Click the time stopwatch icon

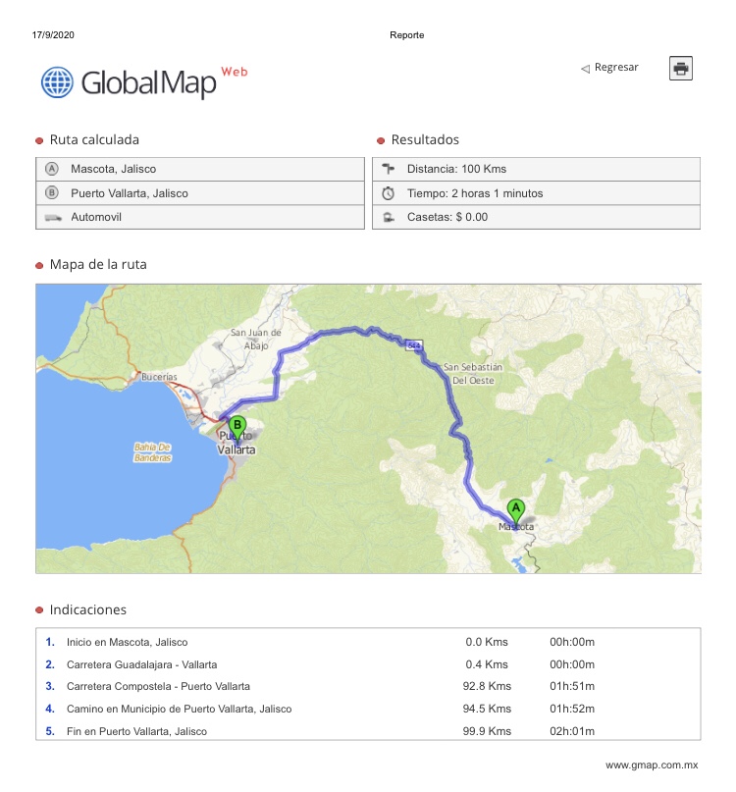tap(388, 193)
